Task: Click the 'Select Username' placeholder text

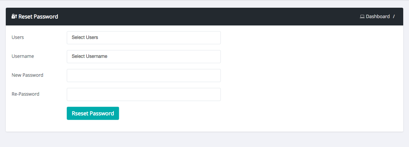Action: [90, 56]
